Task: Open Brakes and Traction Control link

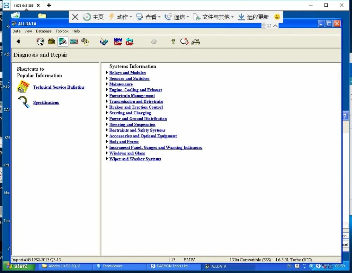Action: point(136,107)
